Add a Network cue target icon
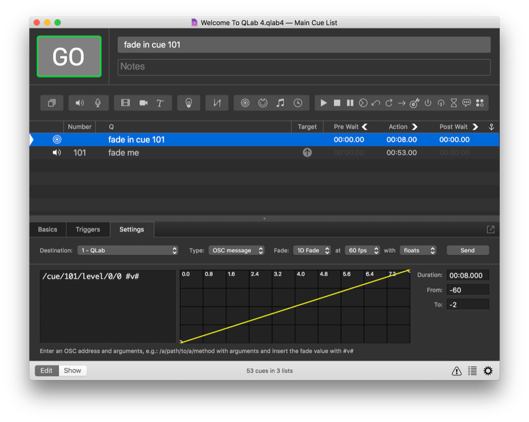This screenshot has height=422, width=529. (245, 103)
